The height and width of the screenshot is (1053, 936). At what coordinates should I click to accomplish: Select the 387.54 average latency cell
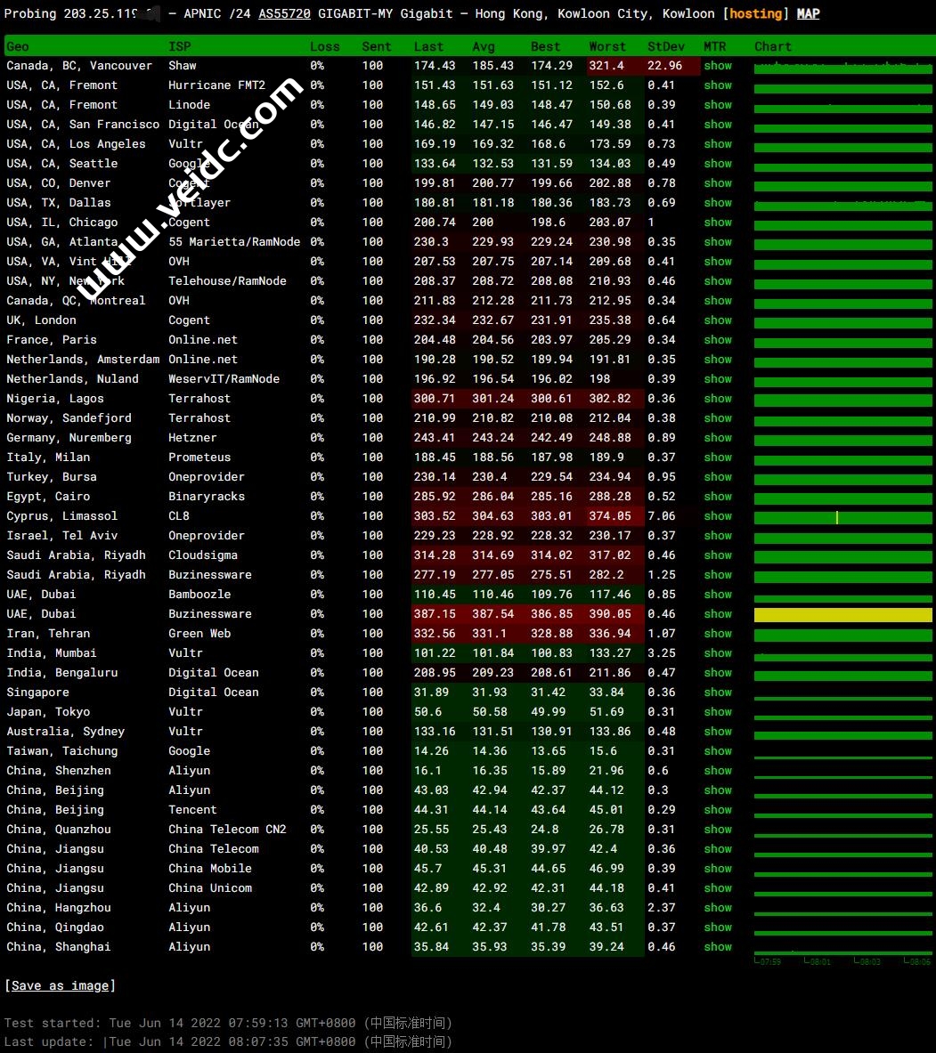492,614
